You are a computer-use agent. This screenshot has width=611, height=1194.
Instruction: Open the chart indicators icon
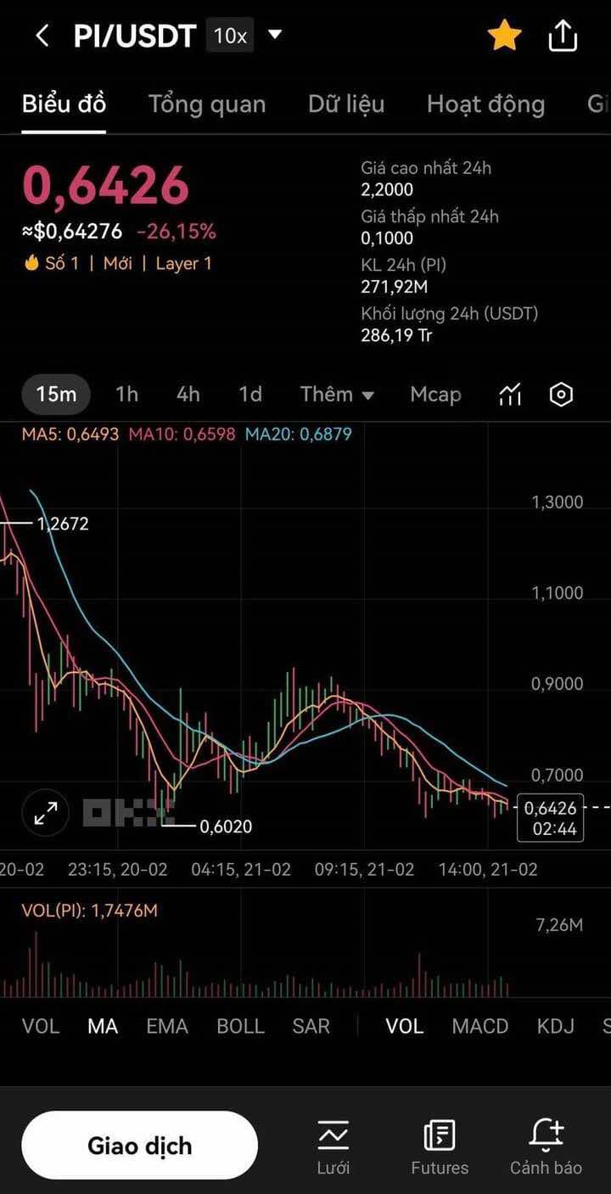(x=510, y=395)
